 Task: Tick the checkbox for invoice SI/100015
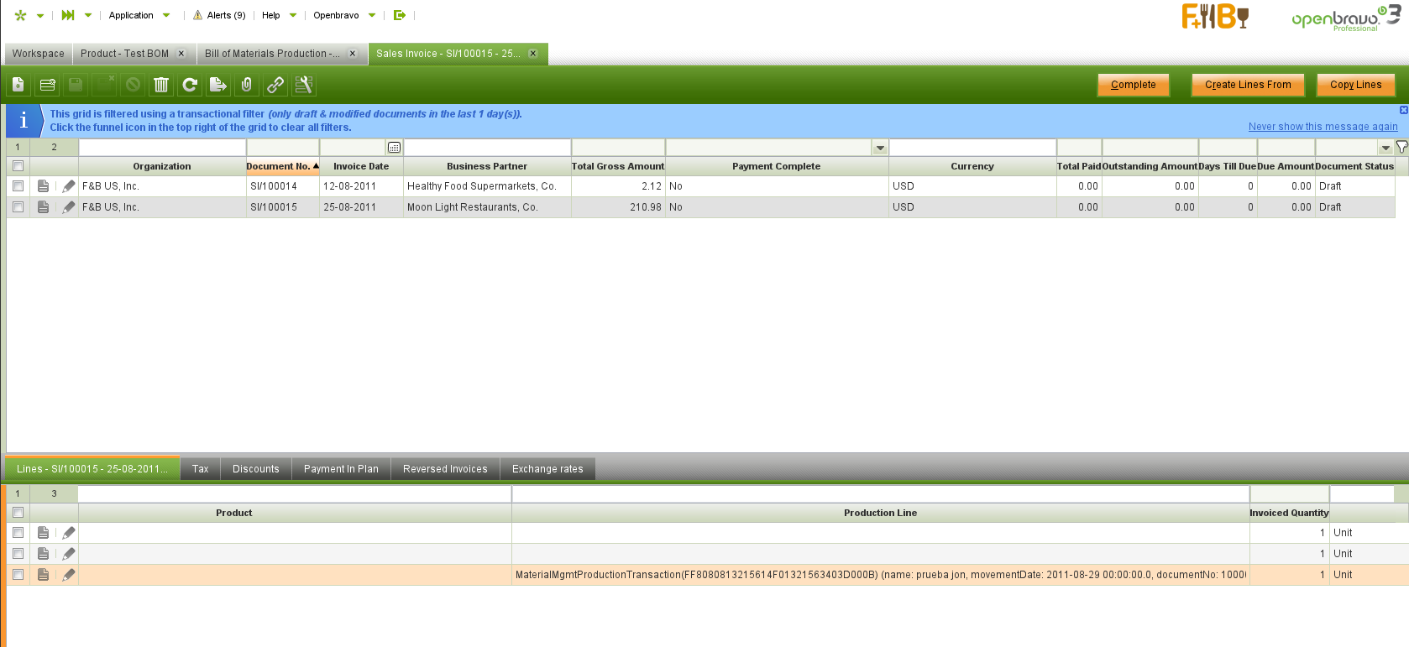tap(18, 207)
